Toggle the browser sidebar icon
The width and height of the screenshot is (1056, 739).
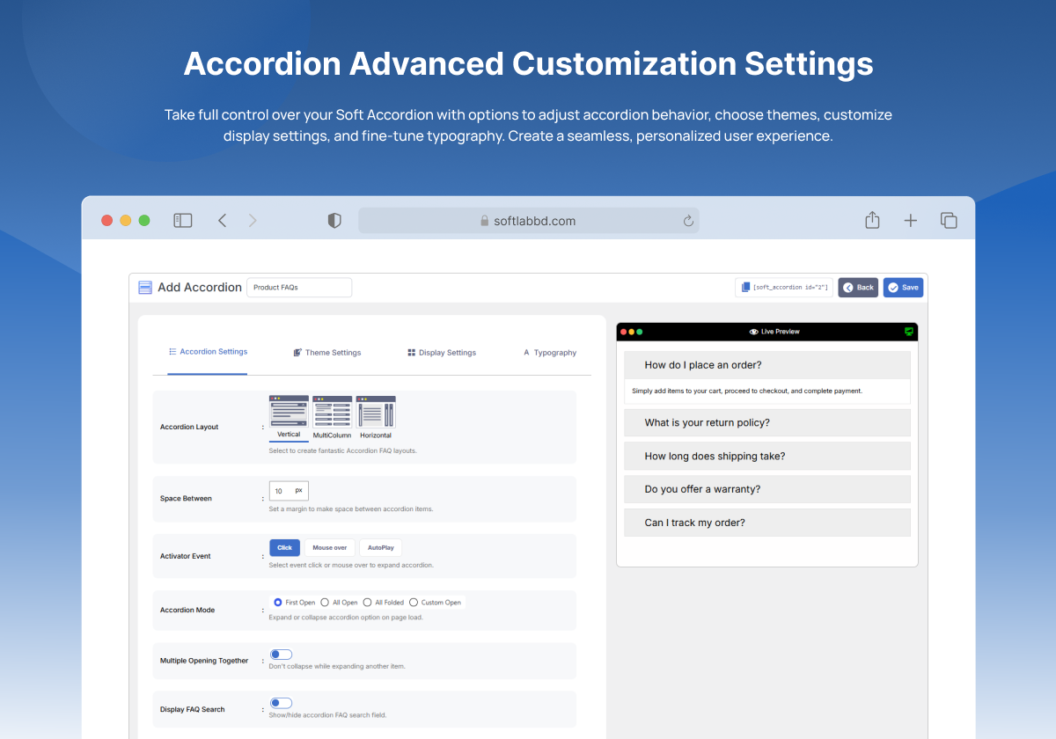tap(183, 221)
